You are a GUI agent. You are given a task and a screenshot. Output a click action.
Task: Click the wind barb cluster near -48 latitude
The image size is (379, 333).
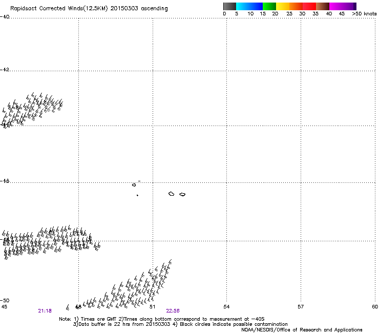click(x=51, y=242)
